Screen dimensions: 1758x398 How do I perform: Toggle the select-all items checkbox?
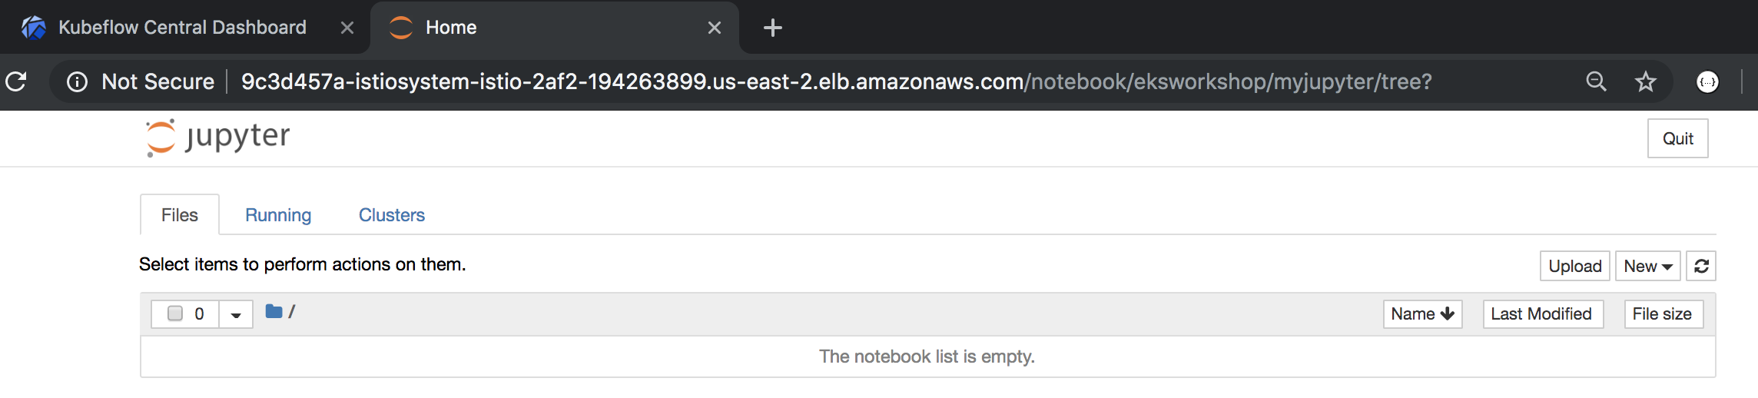[175, 313]
